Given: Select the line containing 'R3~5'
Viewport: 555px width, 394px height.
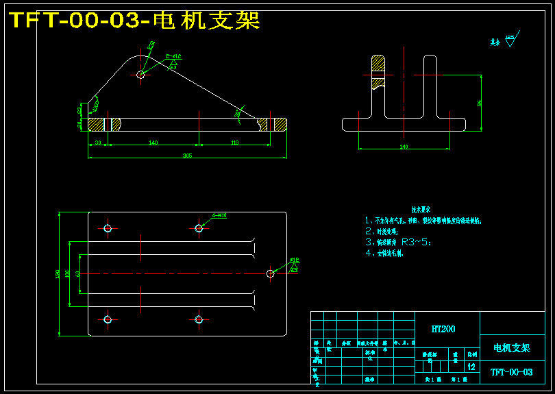Looking at the screenshot, I should 398,243.
